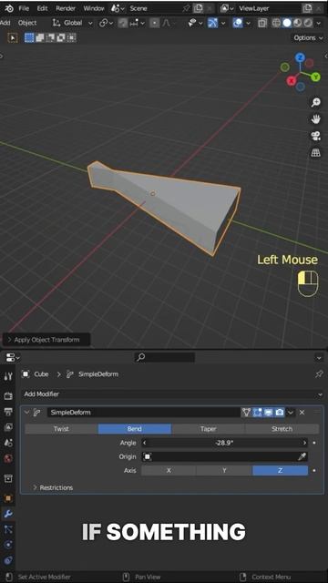Click the X axis on navigation gizmo
Image resolution: width=328 pixels, height=583 pixels.
[x=292, y=80]
